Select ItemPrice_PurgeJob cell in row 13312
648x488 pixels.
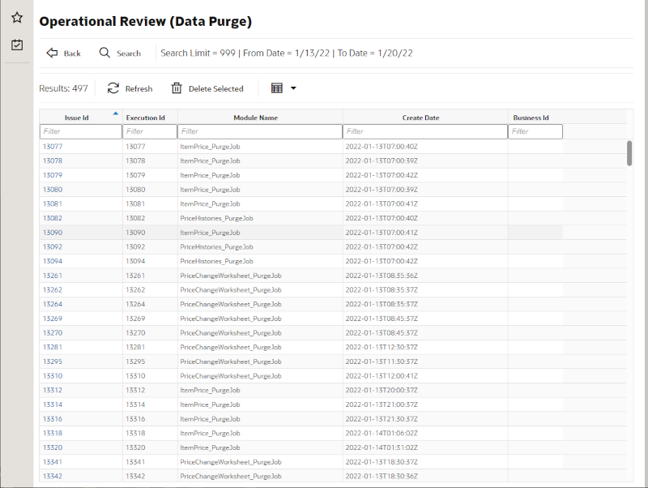260,391
